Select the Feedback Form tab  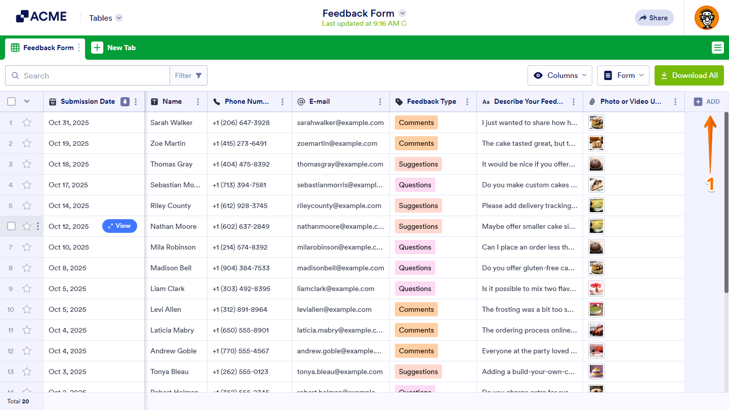pyautogui.click(x=45, y=48)
